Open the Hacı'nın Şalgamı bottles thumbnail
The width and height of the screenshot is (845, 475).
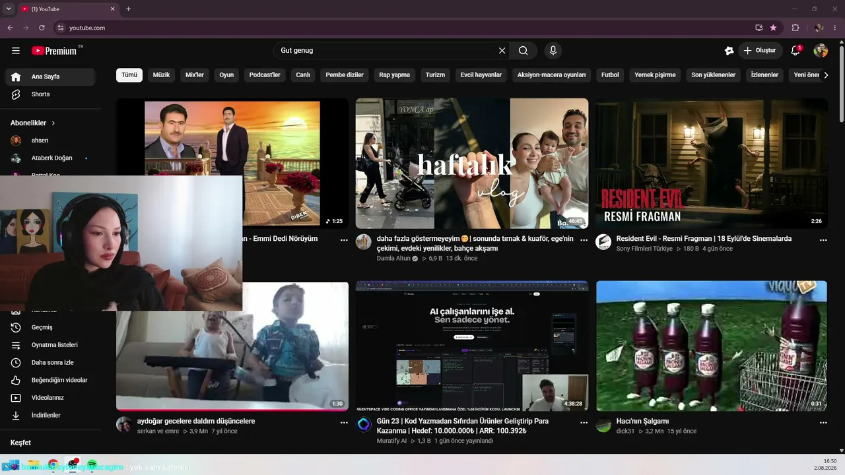712,346
